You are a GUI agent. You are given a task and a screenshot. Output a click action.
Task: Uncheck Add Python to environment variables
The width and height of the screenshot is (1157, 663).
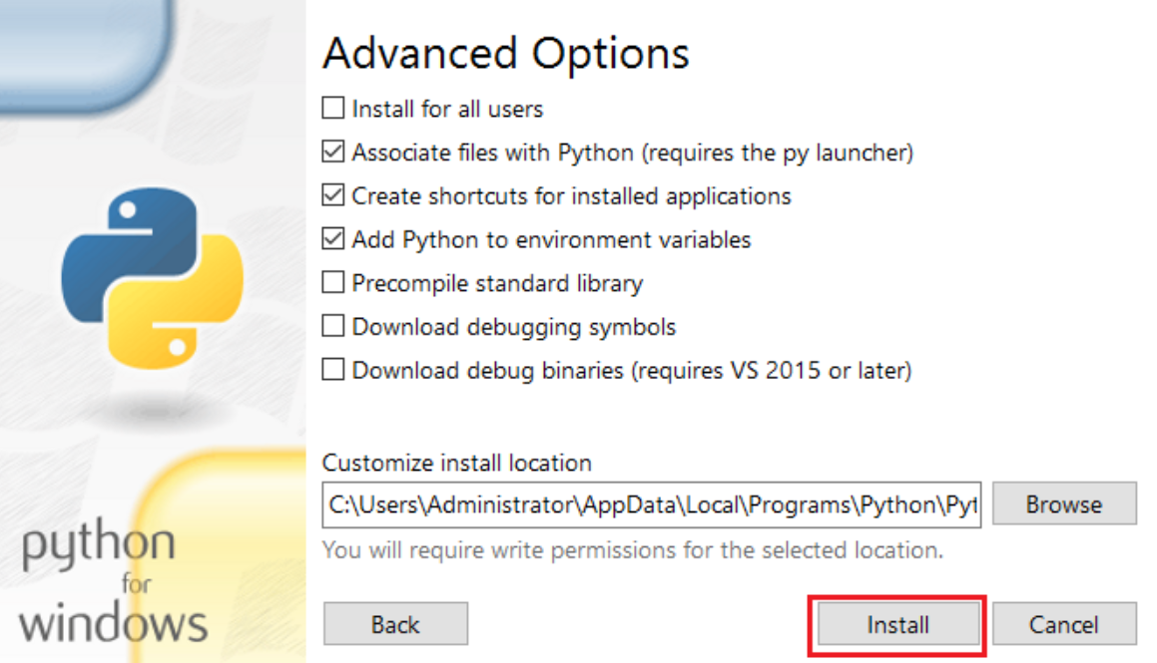pyautogui.click(x=333, y=239)
